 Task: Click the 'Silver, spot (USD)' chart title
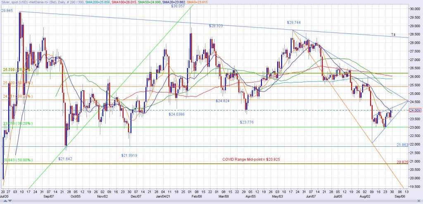[x=15, y=2]
